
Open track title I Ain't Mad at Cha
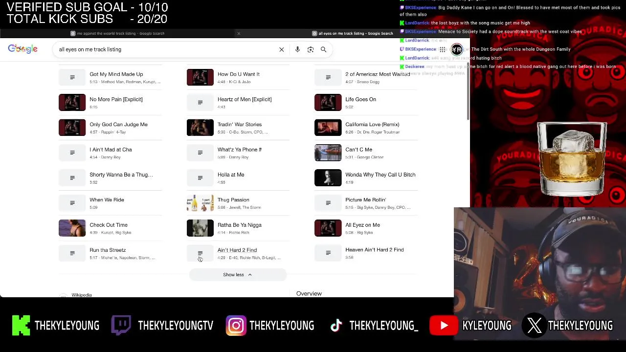pos(111,150)
